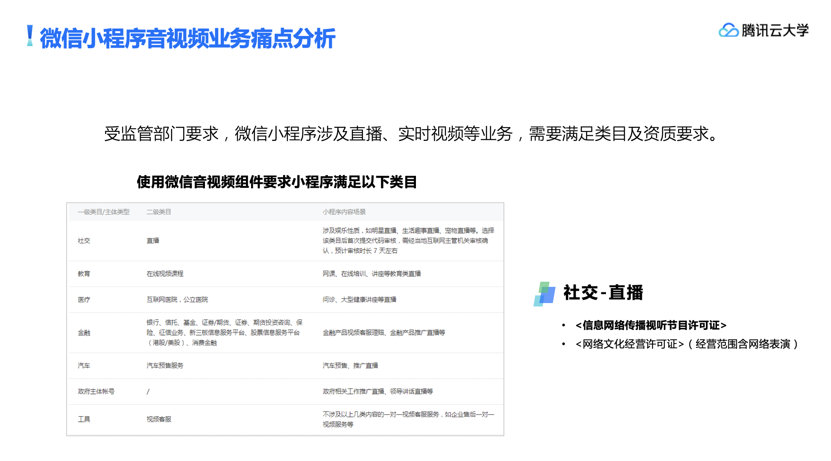Click the 小程序内容场景 column header
The width and height of the screenshot is (831, 461).
tap(344, 212)
